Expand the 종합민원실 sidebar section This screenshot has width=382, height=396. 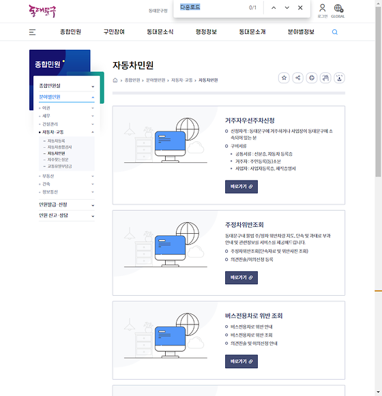point(67,86)
